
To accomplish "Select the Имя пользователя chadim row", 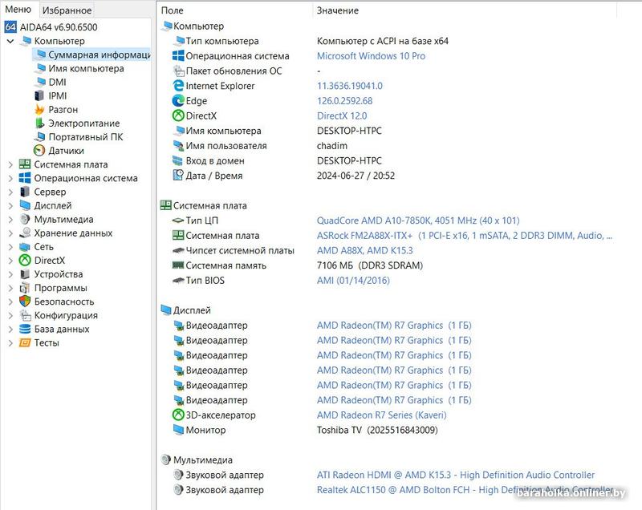I will (259, 146).
